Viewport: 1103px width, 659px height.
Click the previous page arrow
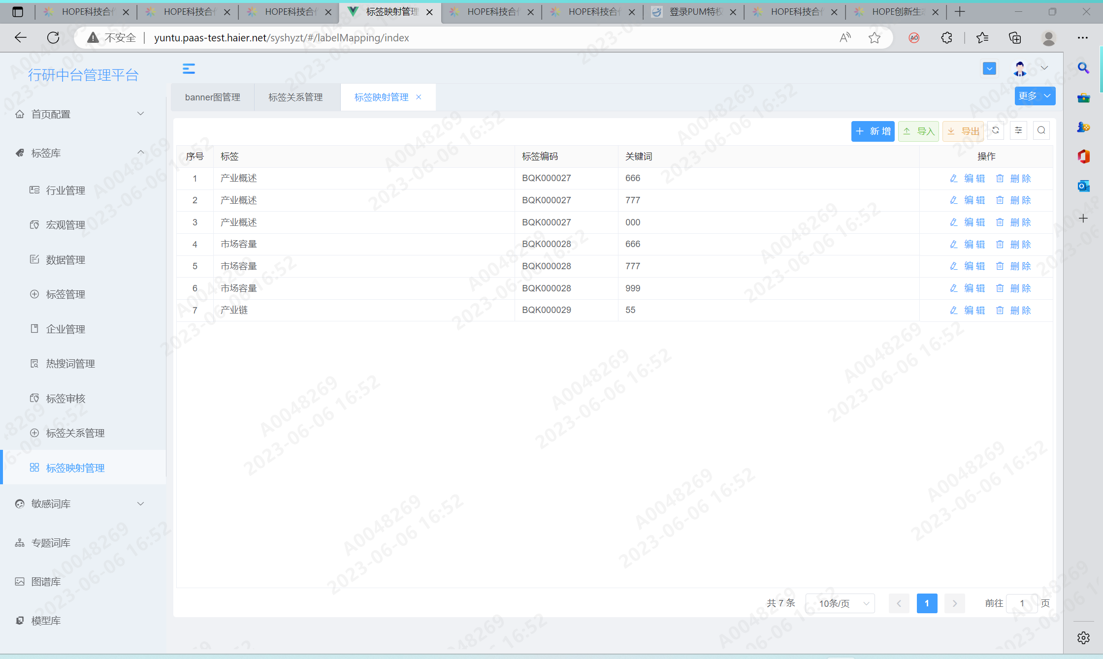[899, 603]
